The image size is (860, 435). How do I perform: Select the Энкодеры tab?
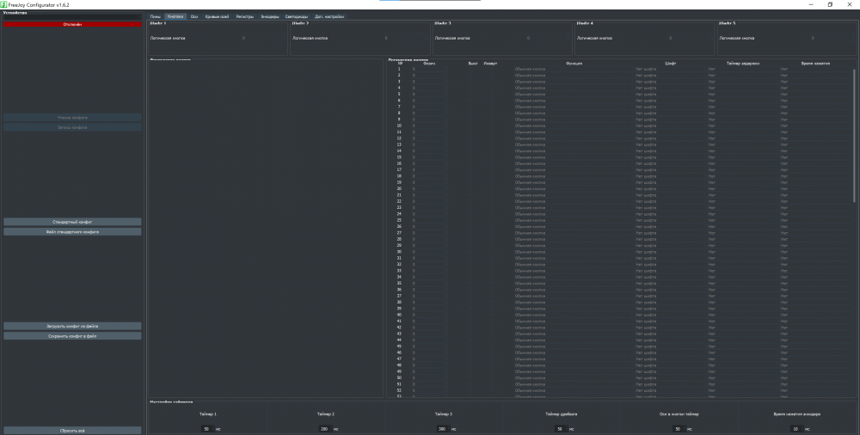coord(270,16)
